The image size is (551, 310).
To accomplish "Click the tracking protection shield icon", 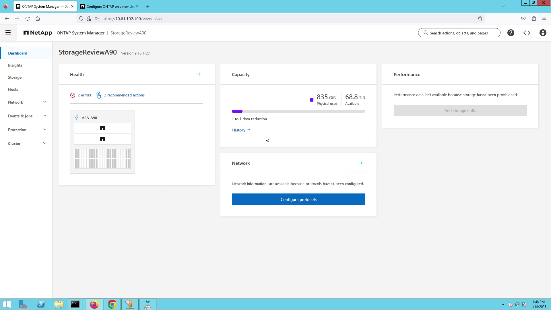I will coord(81,19).
